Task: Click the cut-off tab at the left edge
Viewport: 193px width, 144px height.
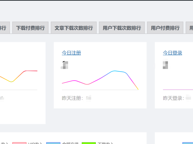Action: [4, 28]
